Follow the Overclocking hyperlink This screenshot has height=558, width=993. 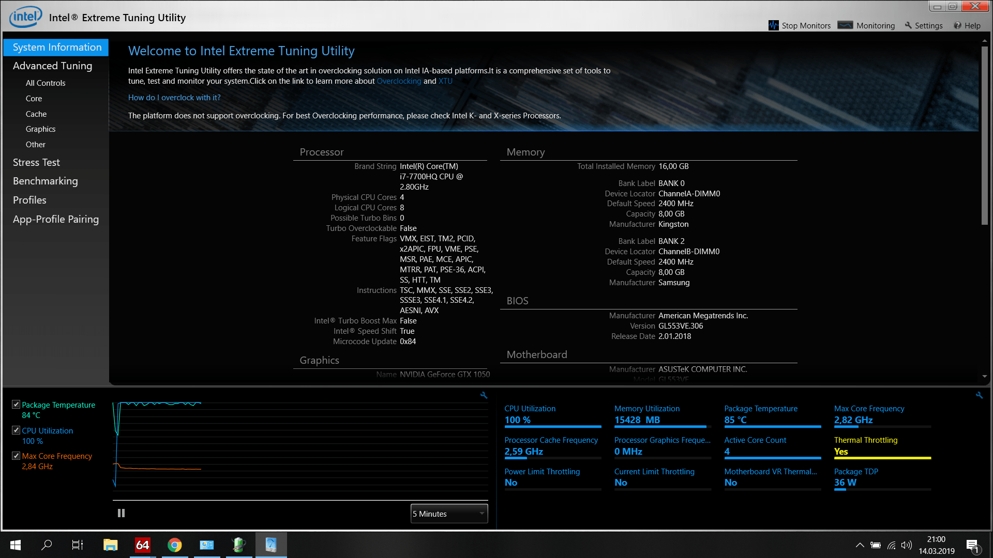click(x=399, y=81)
